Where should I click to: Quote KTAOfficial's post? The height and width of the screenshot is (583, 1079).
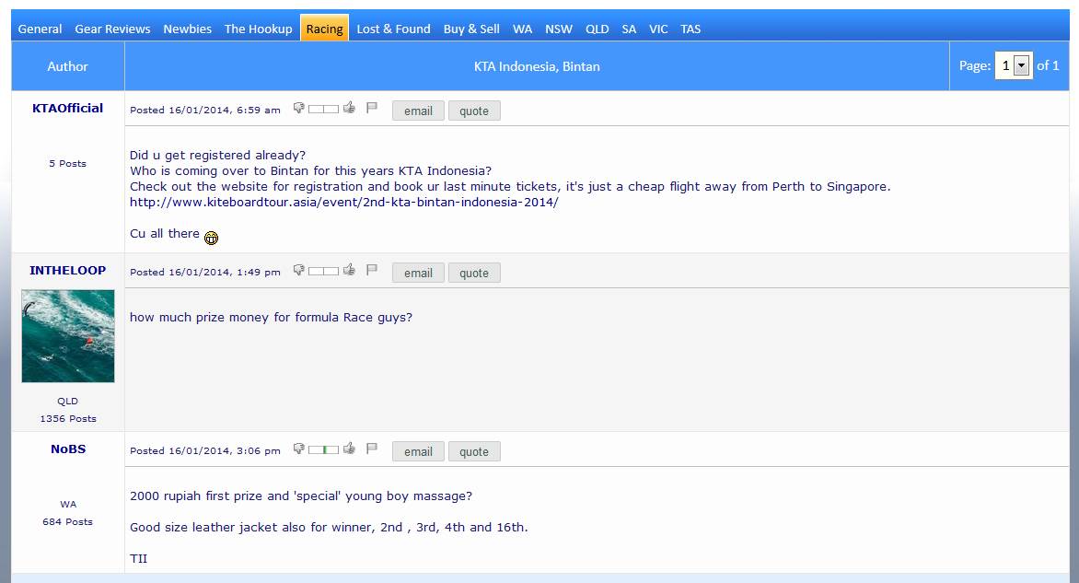pyautogui.click(x=474, y=111)
